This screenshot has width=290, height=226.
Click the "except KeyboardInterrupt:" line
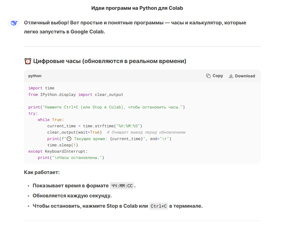[x=58, y=151]
